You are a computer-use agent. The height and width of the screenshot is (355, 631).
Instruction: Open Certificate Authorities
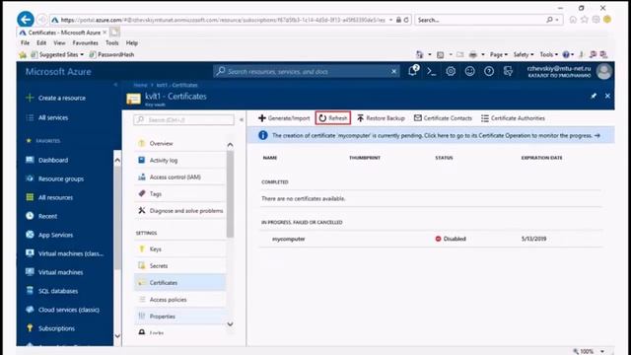pos(513,118)
